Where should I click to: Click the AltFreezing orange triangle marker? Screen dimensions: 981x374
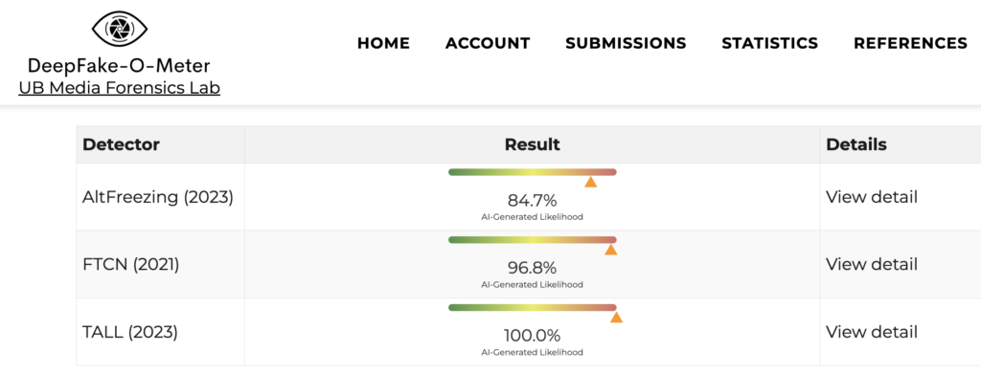(x=590, y=182)
